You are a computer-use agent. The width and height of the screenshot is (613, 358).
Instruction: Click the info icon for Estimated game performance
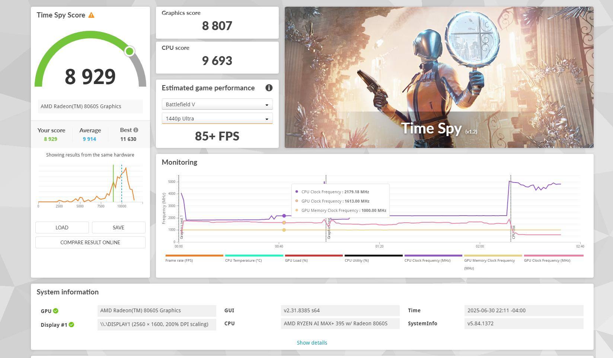point(269,88)
